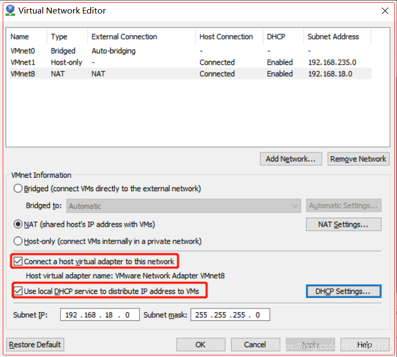Click the 192.168.235.0 subnet address cell

tap(332, 62)
